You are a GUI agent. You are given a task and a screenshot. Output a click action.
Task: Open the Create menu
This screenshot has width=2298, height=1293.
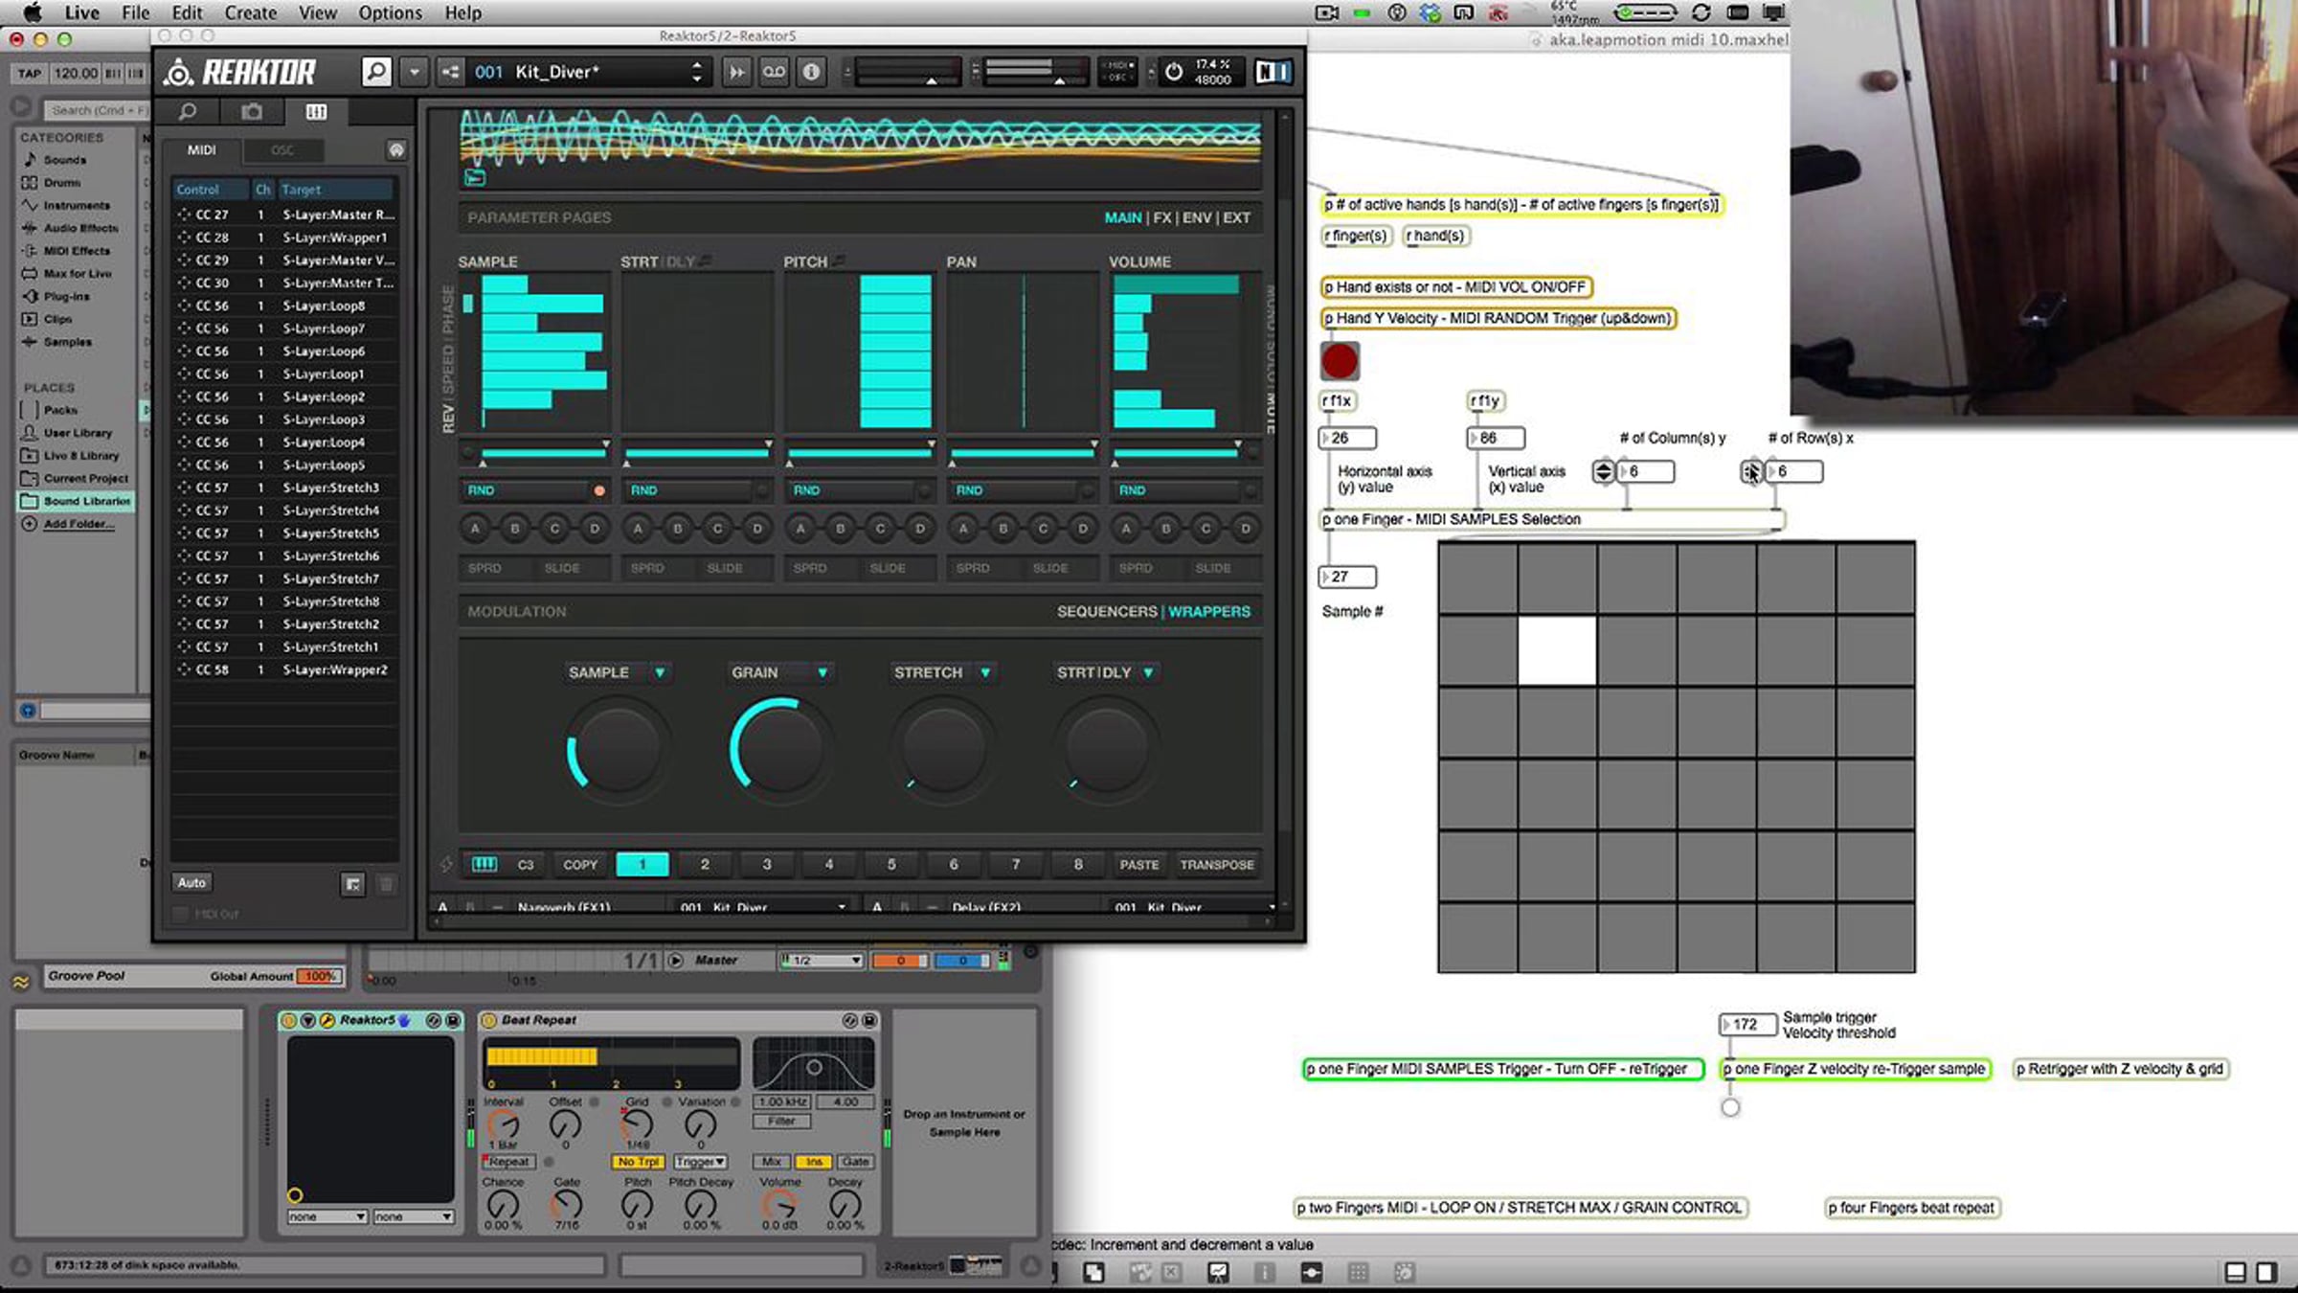[x=250, y=12]
